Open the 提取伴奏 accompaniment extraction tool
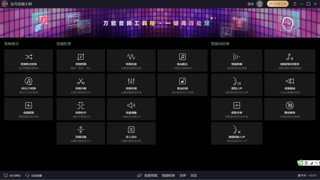The width and height of the screenshot is (320, 180). pos(237,109)
